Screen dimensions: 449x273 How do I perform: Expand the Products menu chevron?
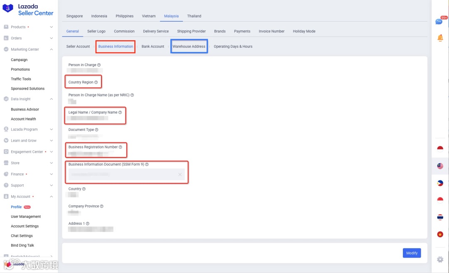(51, 27)
